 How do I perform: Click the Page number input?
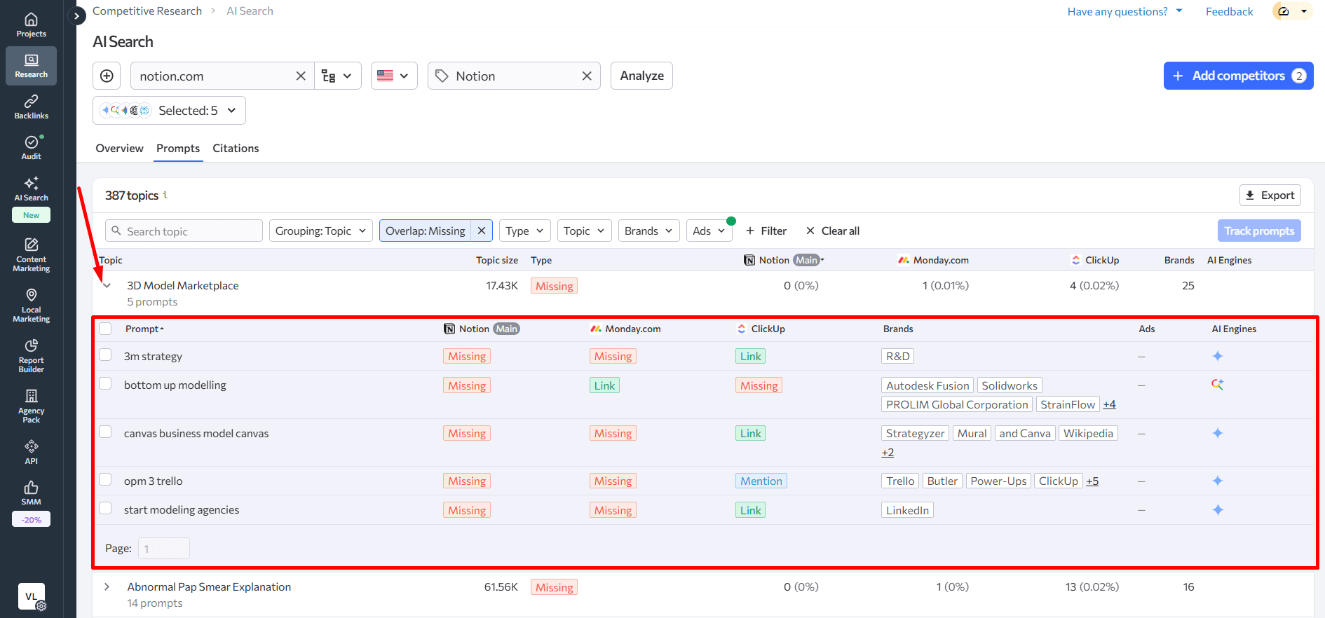[164, 548]
